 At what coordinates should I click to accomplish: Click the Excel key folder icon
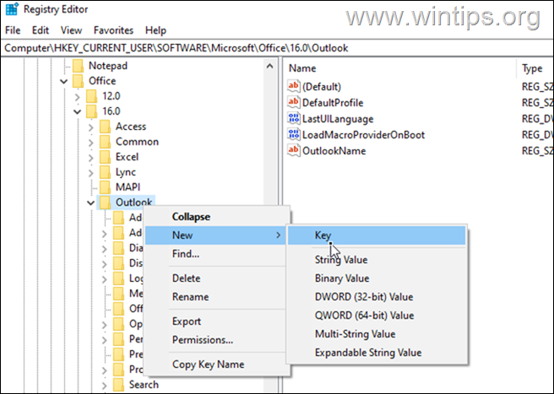point(105,157)
